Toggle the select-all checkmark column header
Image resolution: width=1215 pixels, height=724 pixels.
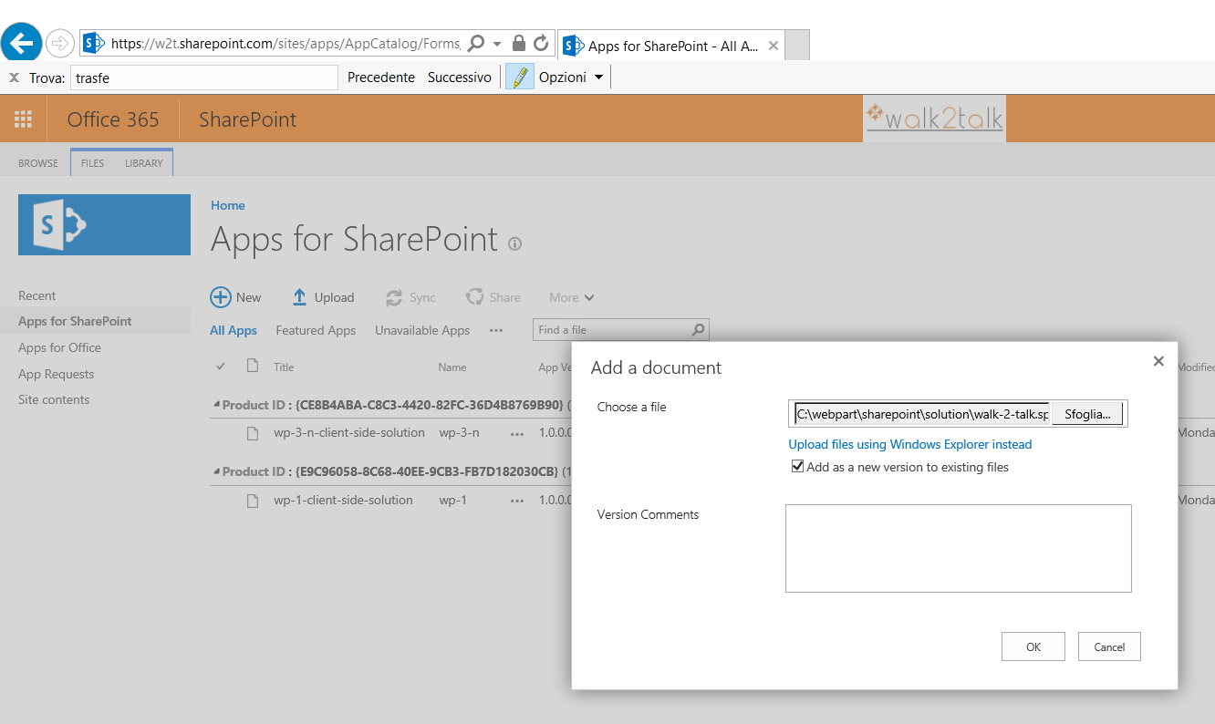[221, 367]
